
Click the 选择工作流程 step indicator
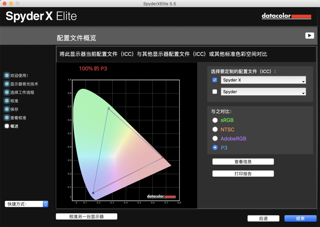coord(7,92)
